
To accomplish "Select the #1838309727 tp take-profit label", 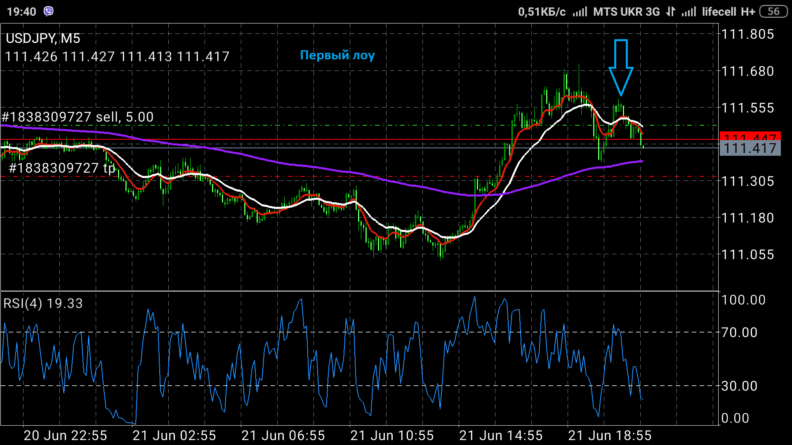I will point(62,168).
